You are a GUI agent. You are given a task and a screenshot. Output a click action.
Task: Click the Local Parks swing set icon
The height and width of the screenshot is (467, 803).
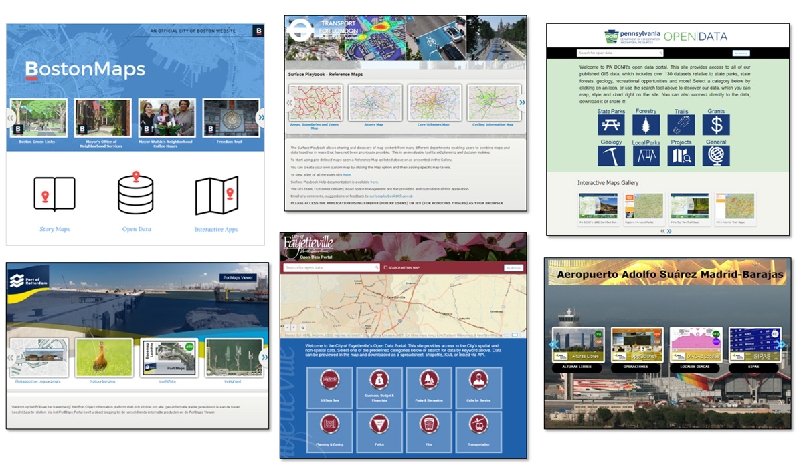(x=646, y=156)
